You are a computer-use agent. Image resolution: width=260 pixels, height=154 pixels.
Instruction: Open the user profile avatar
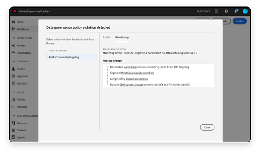click(245, 11)
